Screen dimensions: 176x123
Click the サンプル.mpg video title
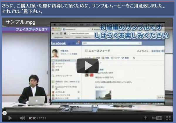click(x=20, y=22)
